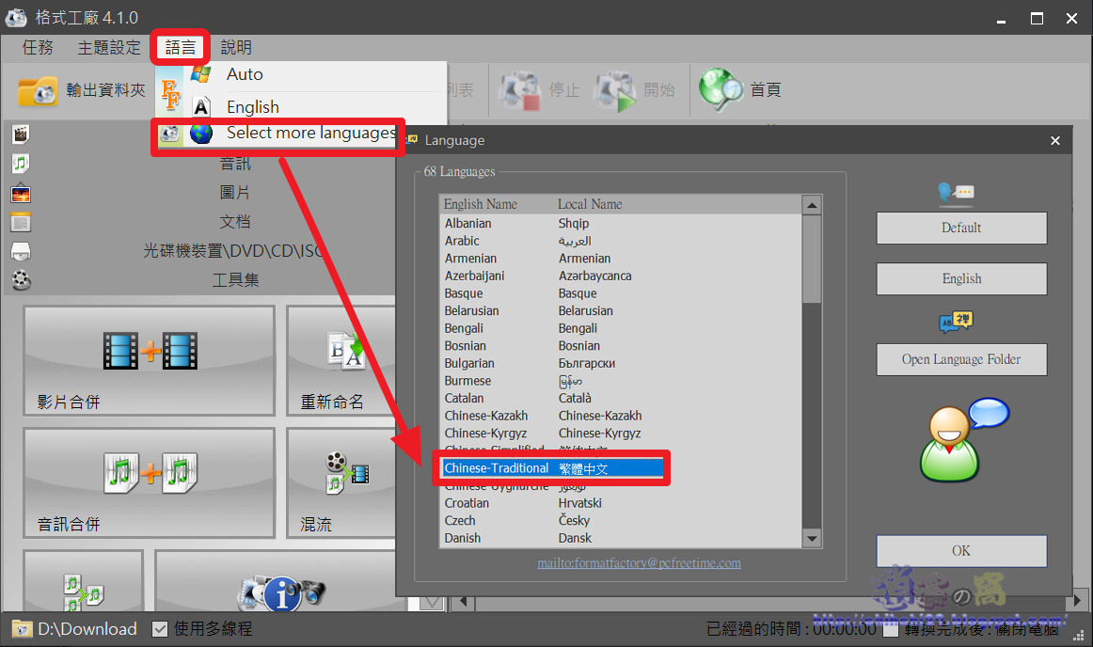The height and width of the screenshot is (647, 1093).
Task: Open the 首頁 homepage globe icon
Action: (721, 90)
